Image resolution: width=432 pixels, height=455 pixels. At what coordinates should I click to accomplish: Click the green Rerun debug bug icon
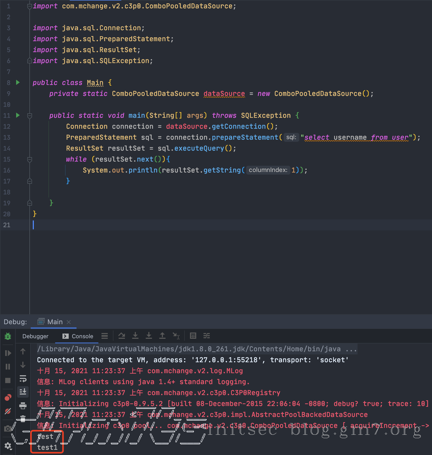pyautogui.click(x=8, y=336)
